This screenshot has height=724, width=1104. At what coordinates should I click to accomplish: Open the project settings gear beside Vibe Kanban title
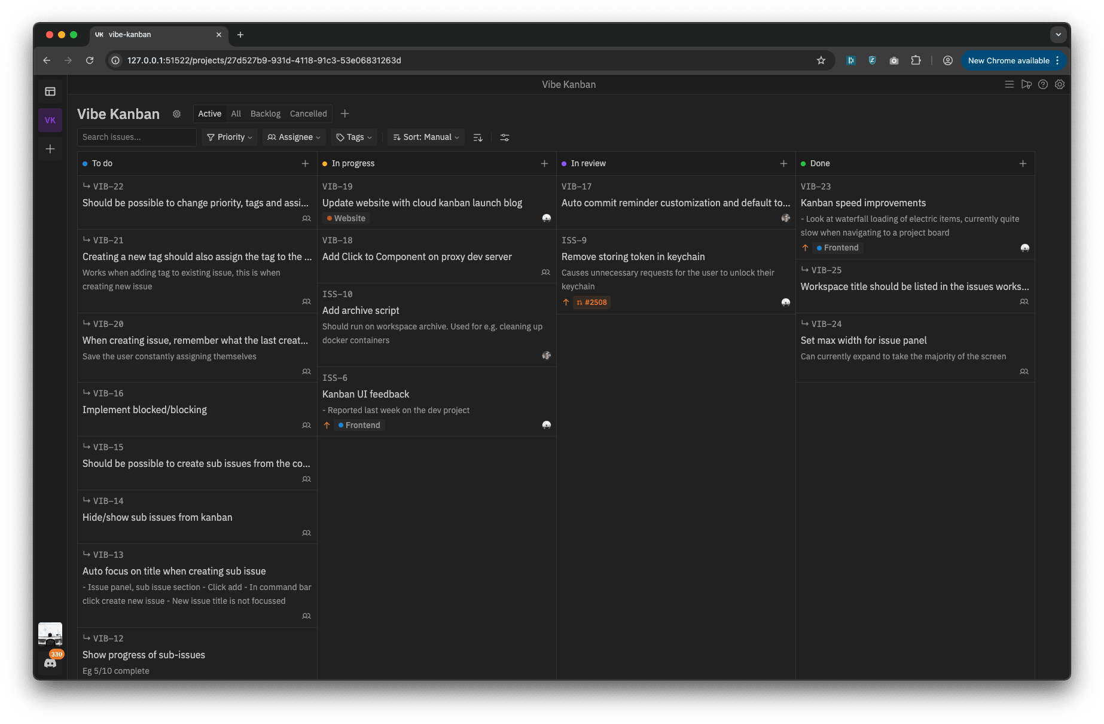coord(176,114)
